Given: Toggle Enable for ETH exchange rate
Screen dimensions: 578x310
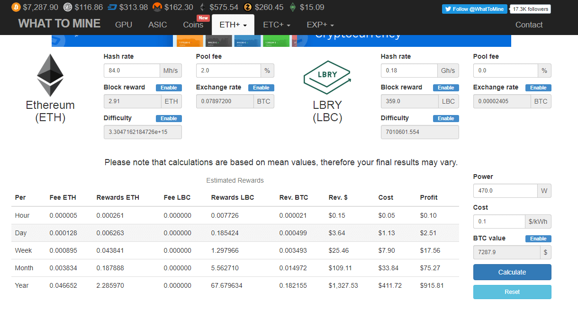Looking at the screenshot, I should (x=261, y=88).
